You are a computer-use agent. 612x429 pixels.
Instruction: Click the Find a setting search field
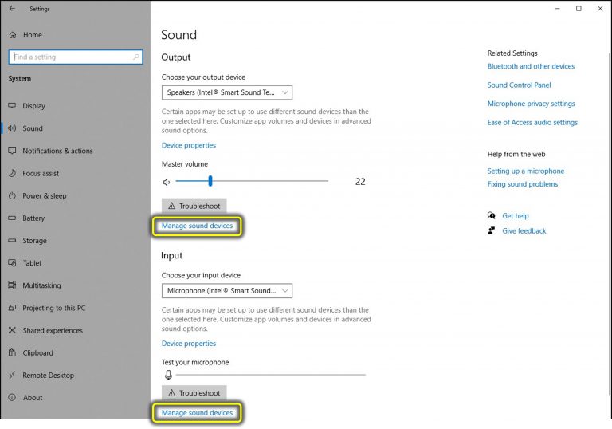[x=72, y=57]
